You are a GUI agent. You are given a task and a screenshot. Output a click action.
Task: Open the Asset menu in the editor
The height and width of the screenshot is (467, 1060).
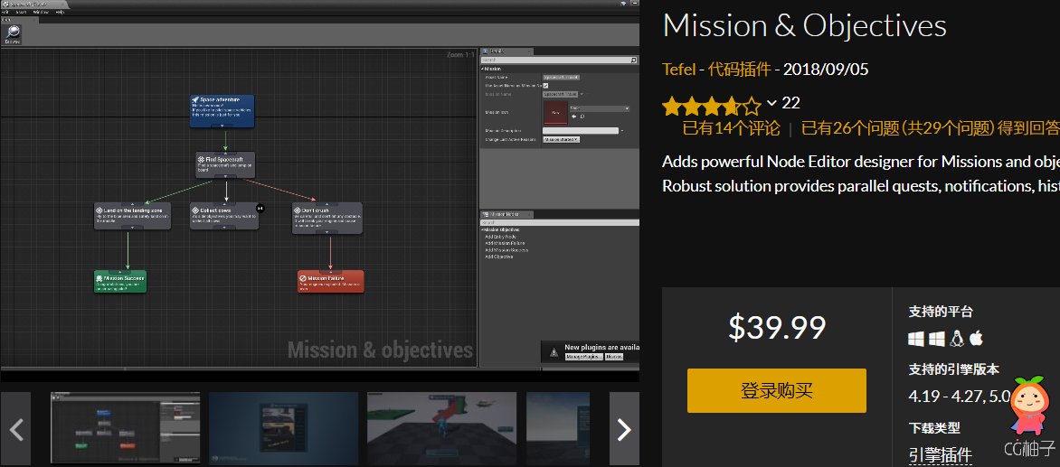[21, 12]
